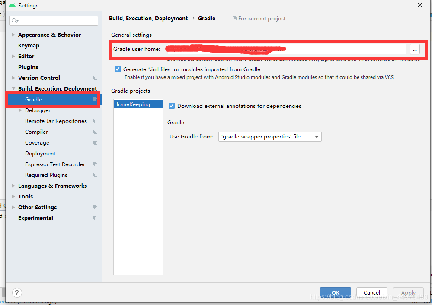Select Experimental in settings tree
The image size is (432, 305).
click(x=35, y=218)
